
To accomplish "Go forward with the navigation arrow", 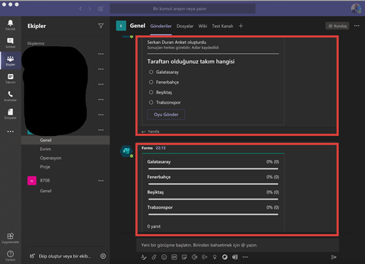I will click(89, 8).
